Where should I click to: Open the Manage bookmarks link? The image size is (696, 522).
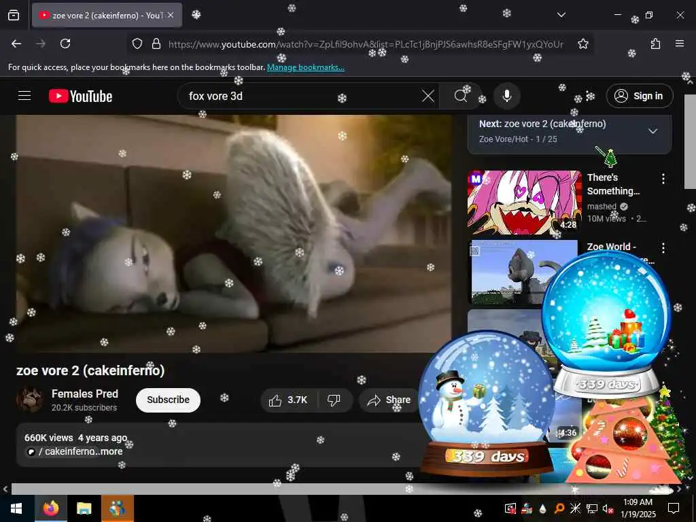[305, 67]
